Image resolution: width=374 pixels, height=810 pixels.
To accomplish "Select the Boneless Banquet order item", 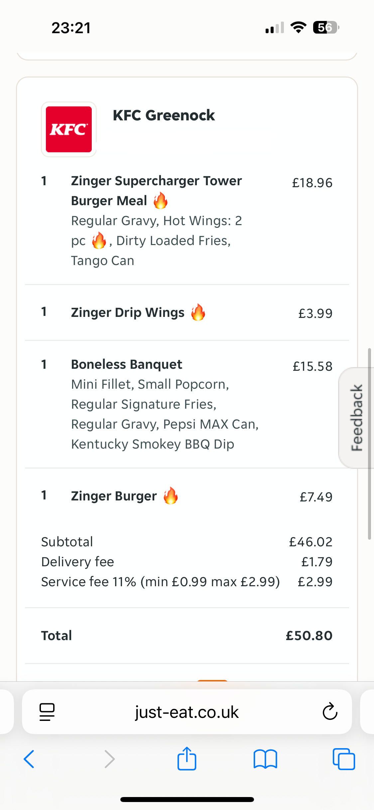I will (127, 364).
